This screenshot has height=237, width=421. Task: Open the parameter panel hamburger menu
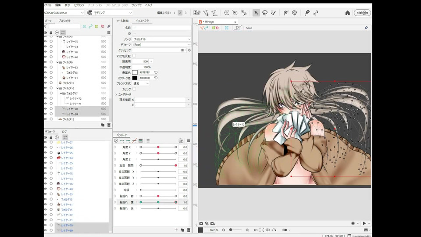click(x=189, y=140)
